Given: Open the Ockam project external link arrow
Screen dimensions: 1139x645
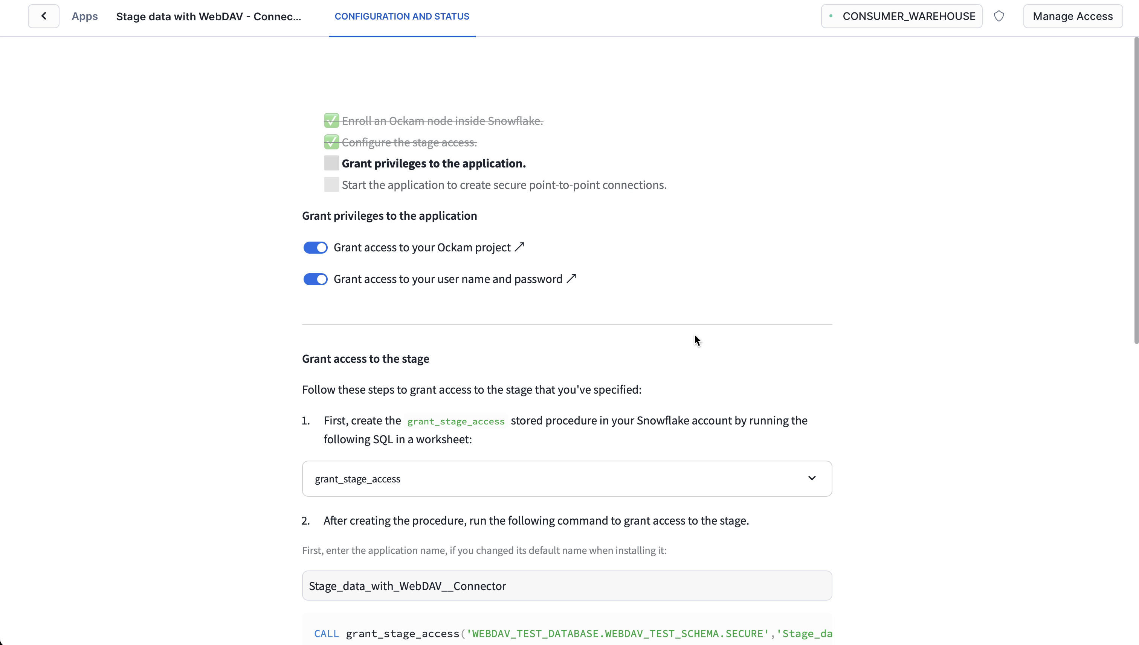Looking at the screenshot, I should pyautogui.click(x=520, y=247).
